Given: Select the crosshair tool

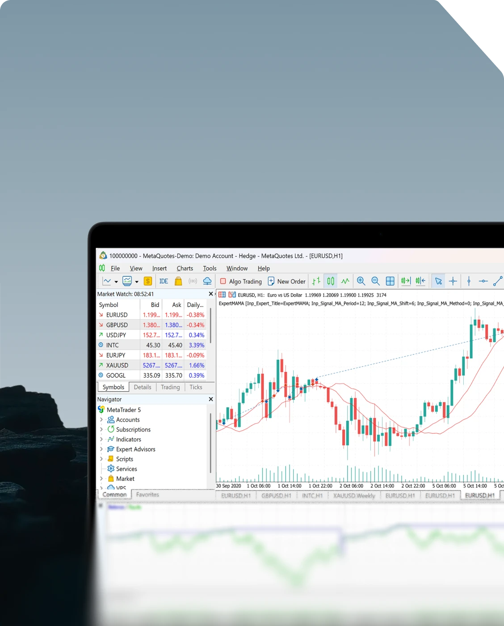Looking at the screenshot, I should 453,281.
